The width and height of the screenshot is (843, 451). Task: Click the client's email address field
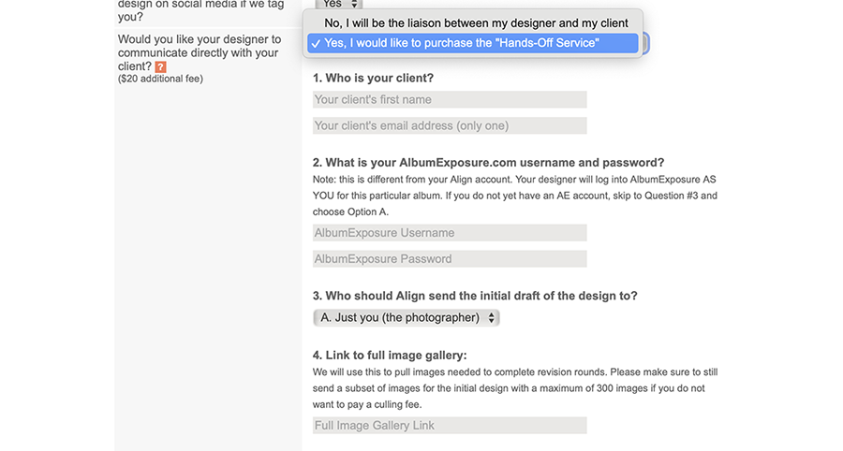click(x=450, y=125)
